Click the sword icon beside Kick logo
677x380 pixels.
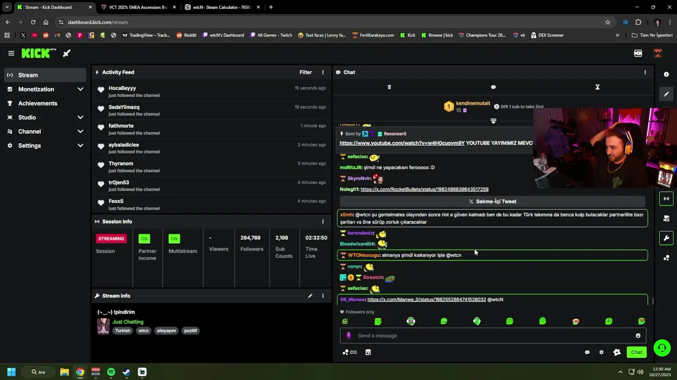tap(67, 53)
